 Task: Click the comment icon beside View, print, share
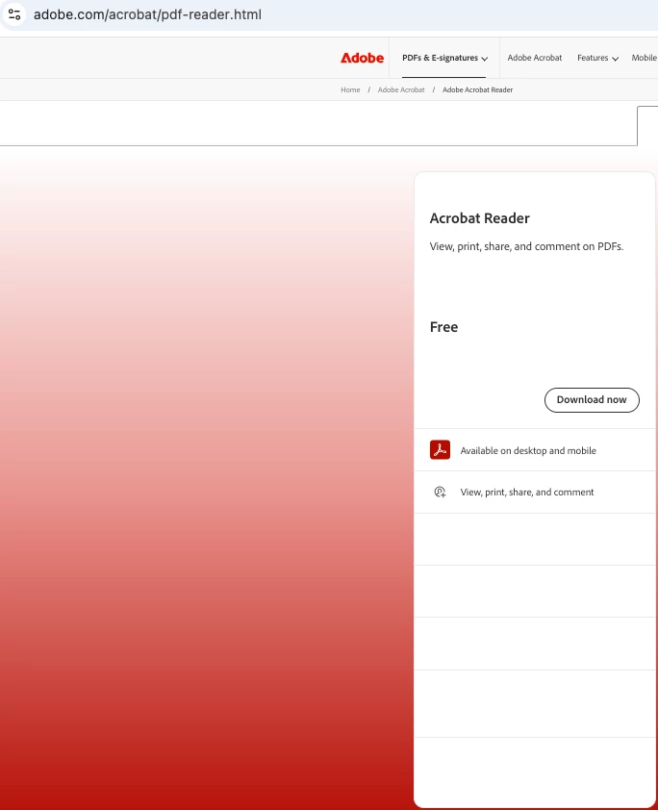440,492
